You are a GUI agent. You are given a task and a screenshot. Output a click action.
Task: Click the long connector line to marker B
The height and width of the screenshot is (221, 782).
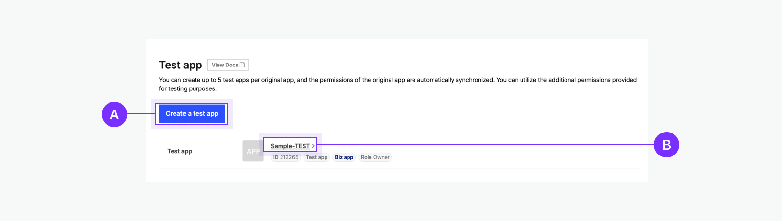pos(484,144)
